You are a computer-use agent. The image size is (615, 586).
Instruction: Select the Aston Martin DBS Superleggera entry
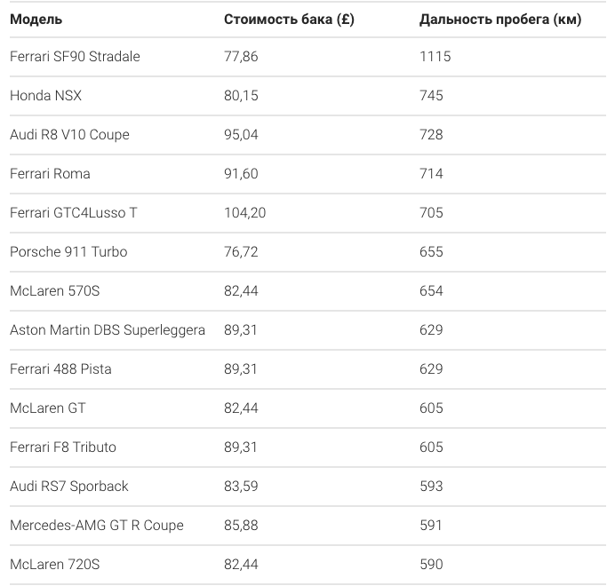pos(107,330)
